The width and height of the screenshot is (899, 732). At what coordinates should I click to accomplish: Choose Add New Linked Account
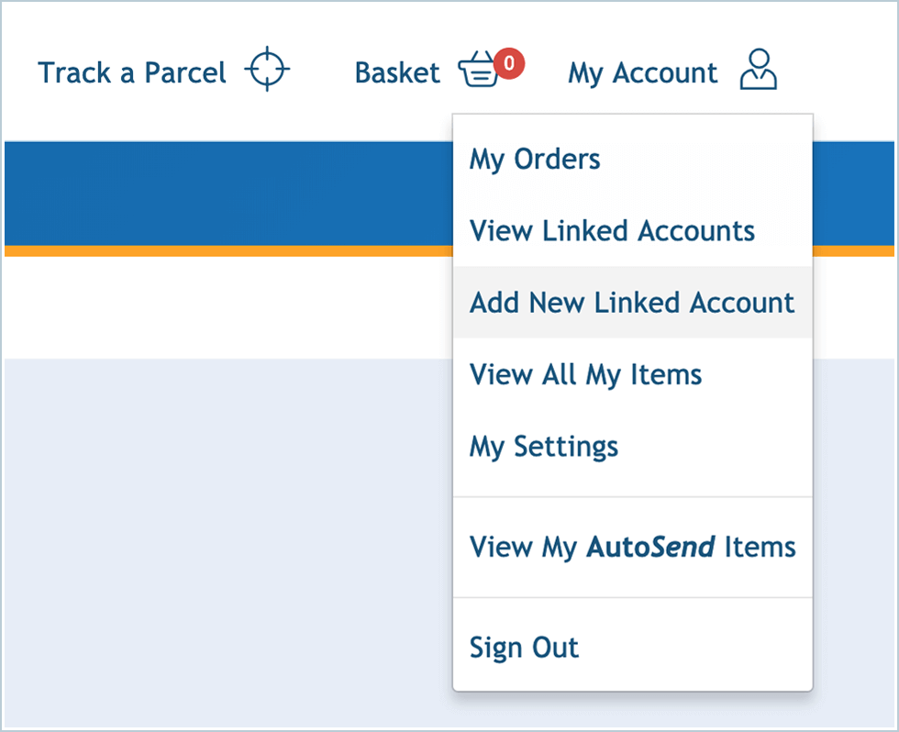point(632,303)
